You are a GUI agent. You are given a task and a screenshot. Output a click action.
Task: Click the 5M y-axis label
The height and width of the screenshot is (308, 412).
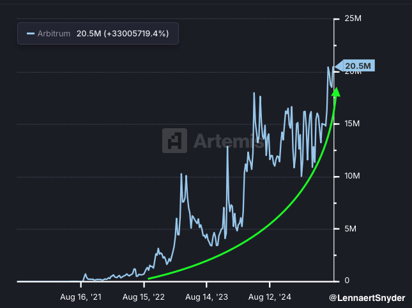pyautogui.click(x=350, y=229)
